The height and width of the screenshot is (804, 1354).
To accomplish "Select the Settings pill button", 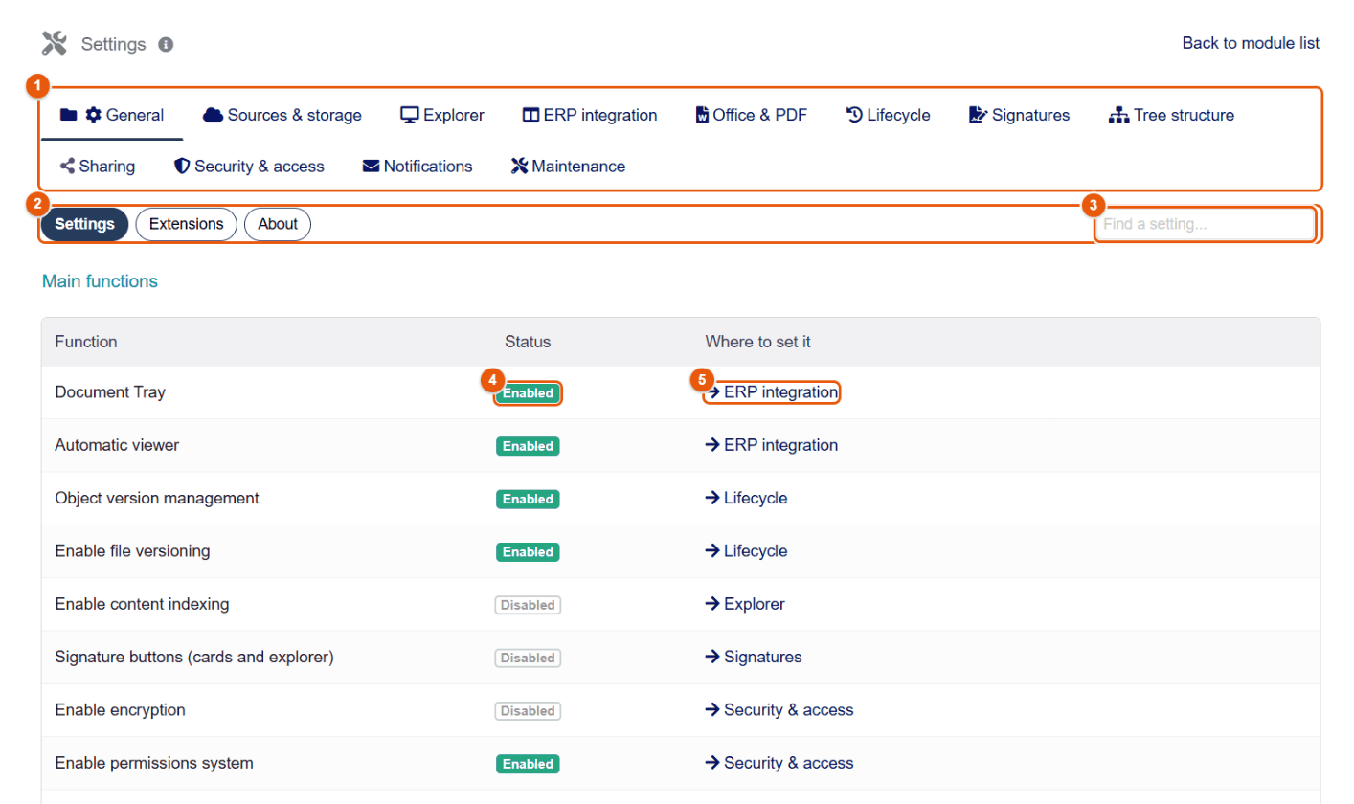I will click(85, 224).
